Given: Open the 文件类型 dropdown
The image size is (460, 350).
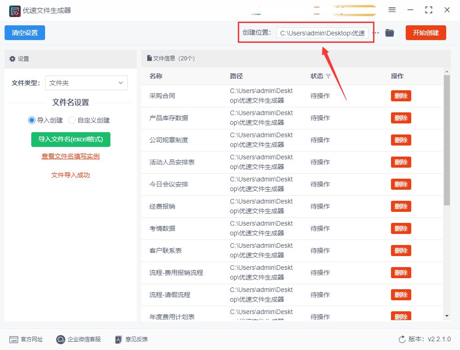Looking at the screenshot, I should coord(86,83).
